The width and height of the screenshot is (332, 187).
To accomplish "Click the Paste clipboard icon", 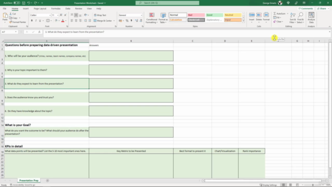I will pyautogui.click(x=5, y=16).
